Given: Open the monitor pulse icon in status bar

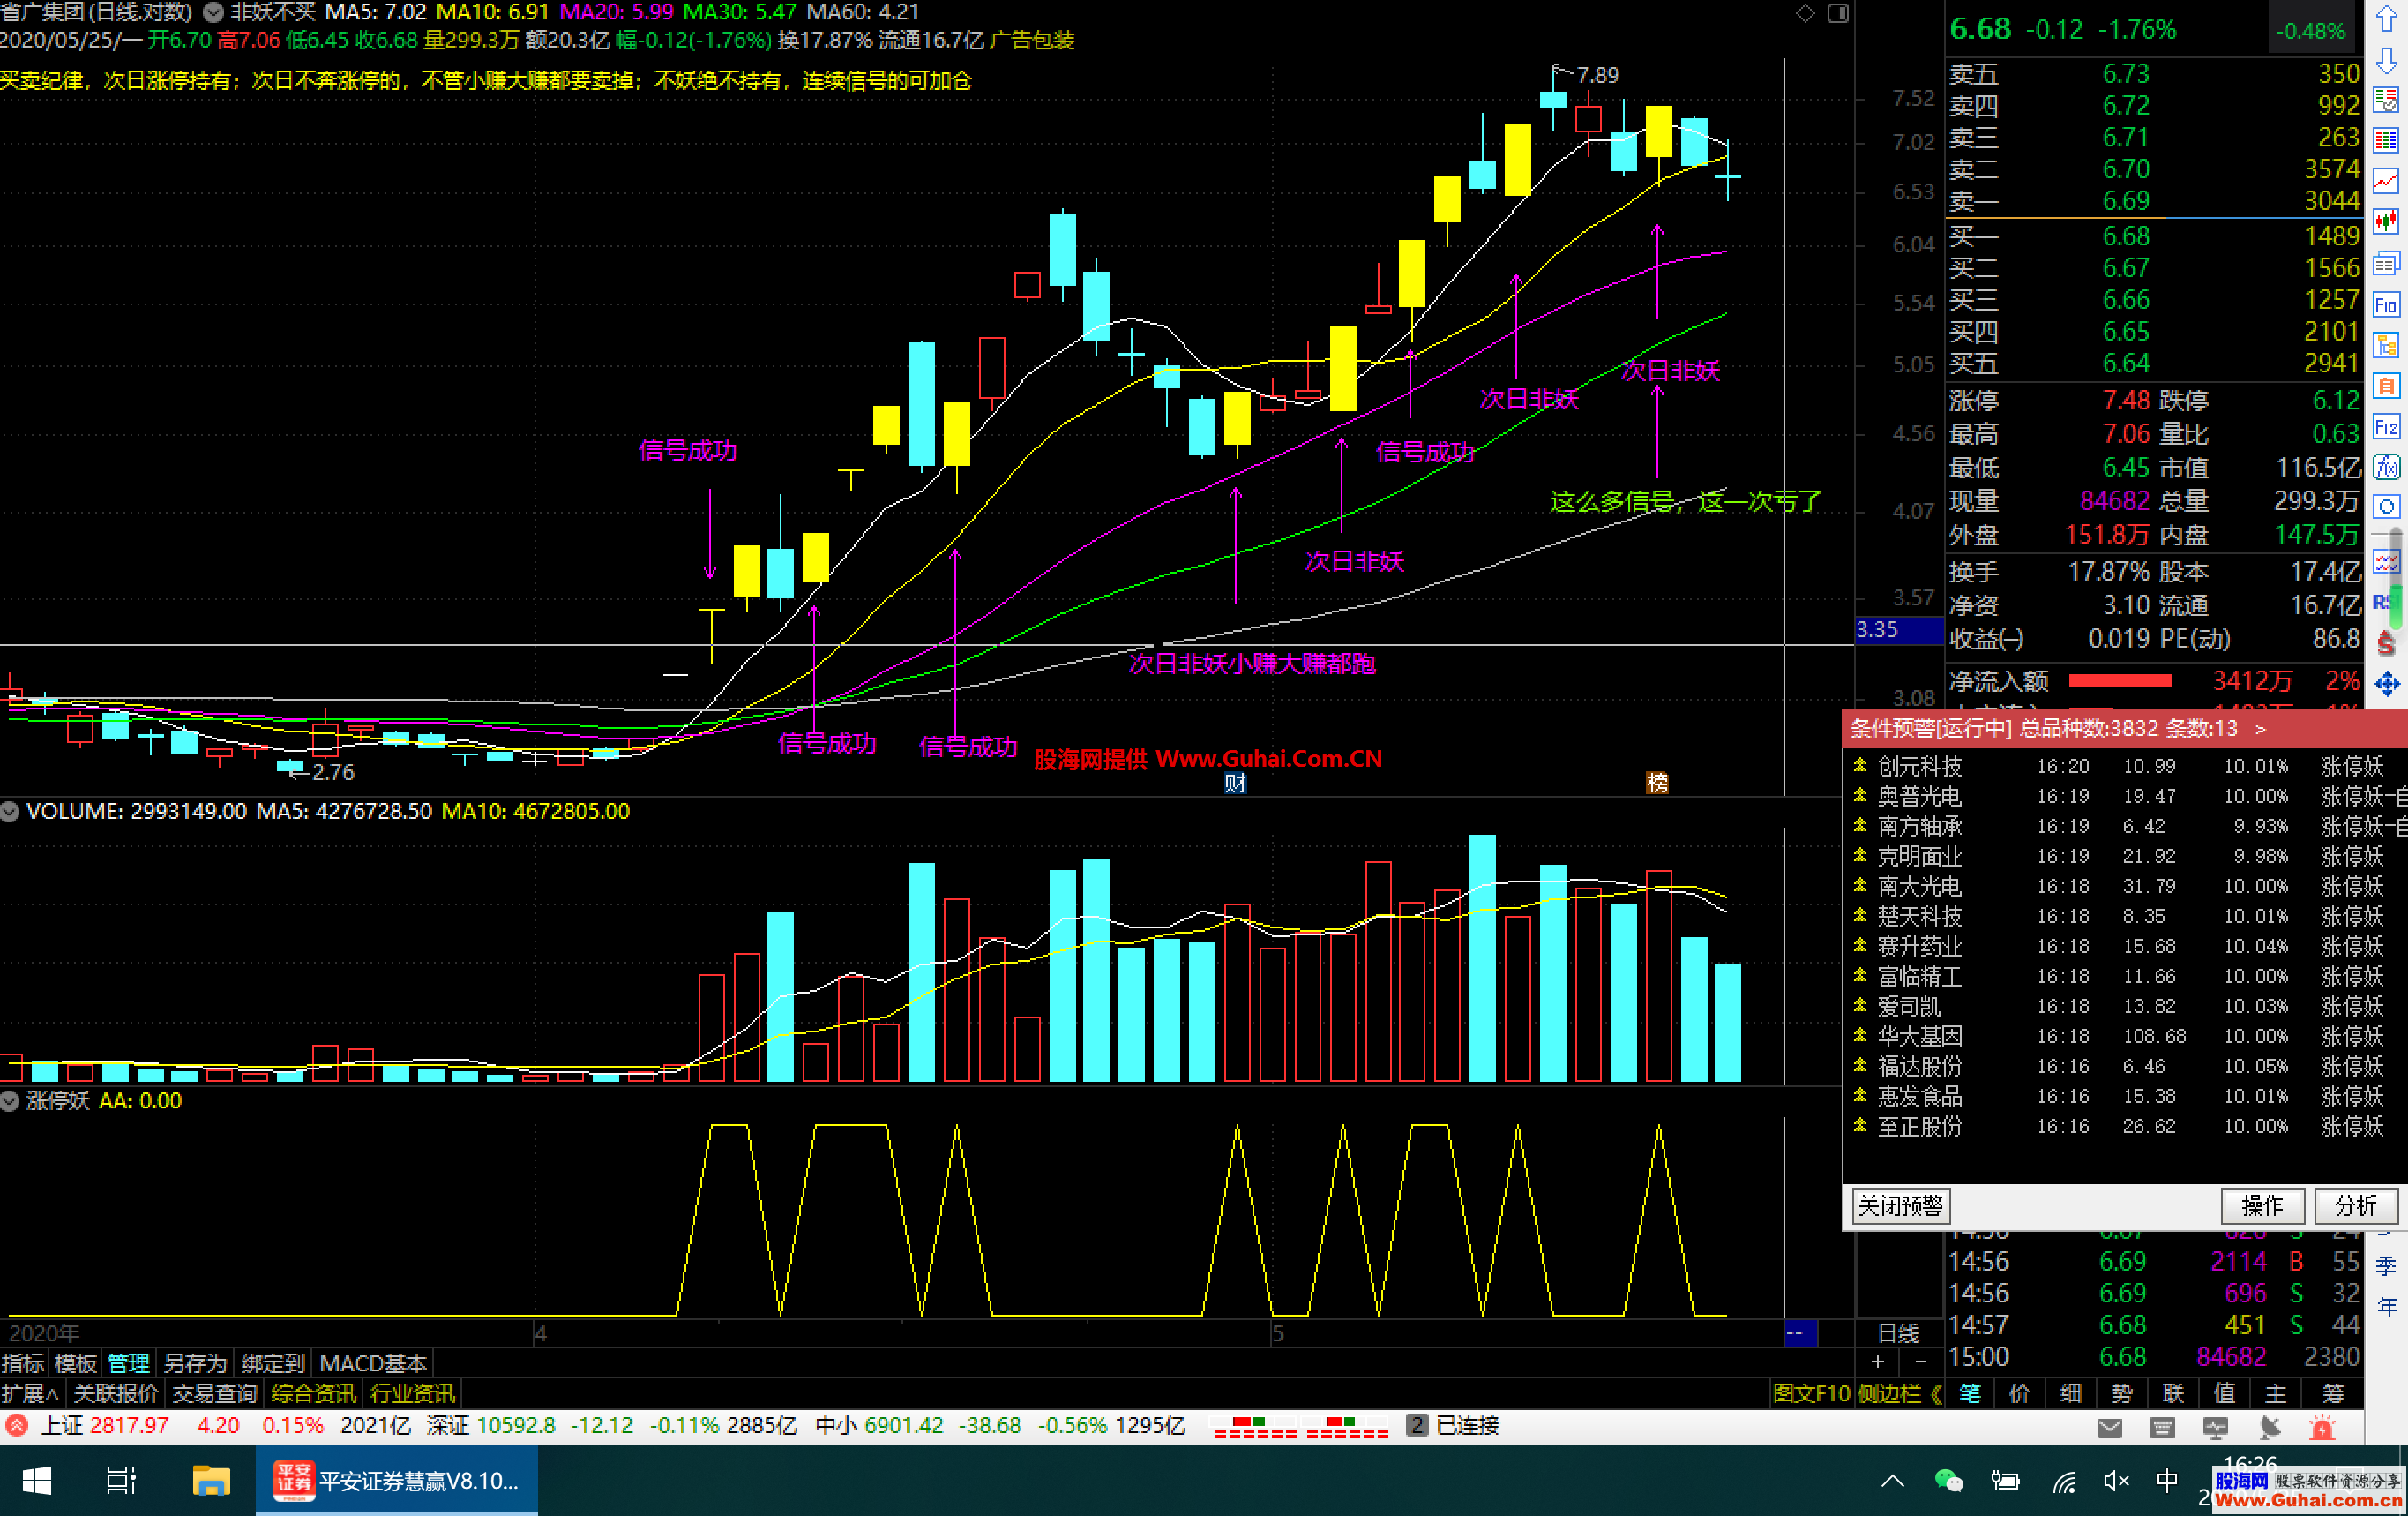Looking at the screenshot, I should pyautogui.click(x=2215, y=1428).
